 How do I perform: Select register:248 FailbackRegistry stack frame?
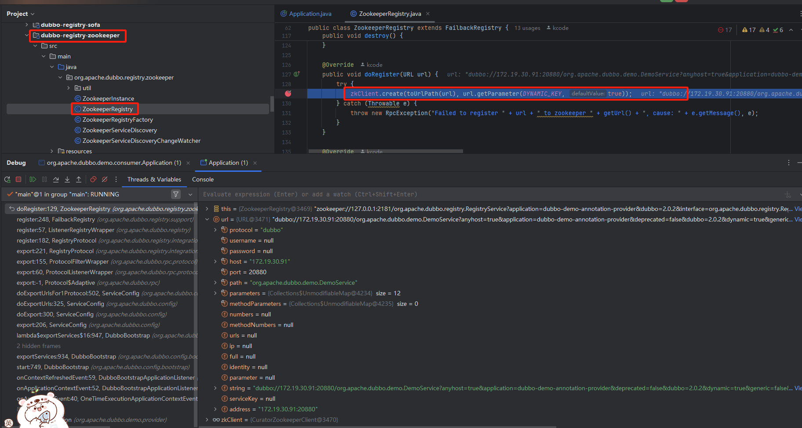coord(56,219)
